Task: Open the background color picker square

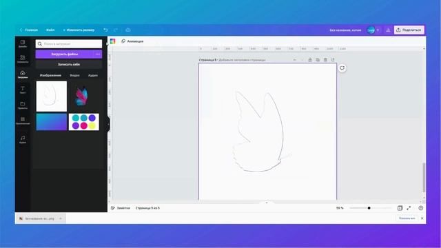Action: point(112,41)
